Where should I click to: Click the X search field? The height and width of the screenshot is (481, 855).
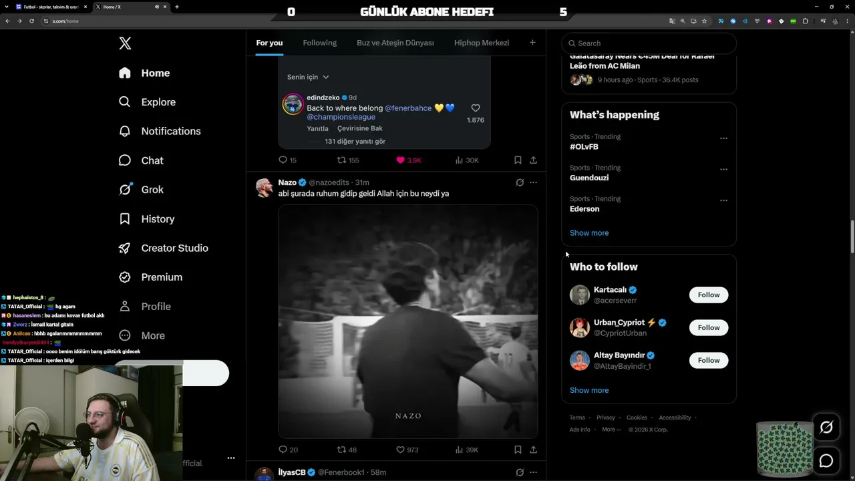649,43
